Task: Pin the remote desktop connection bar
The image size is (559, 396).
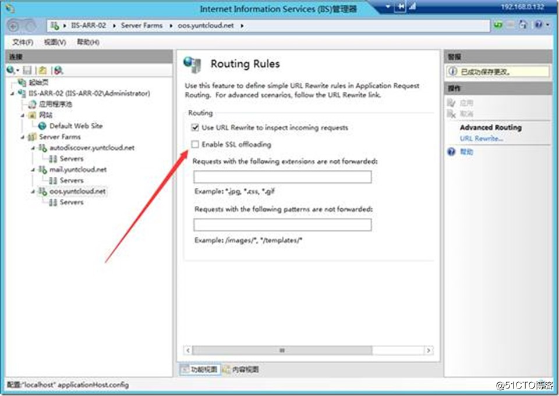Action: 400,7
